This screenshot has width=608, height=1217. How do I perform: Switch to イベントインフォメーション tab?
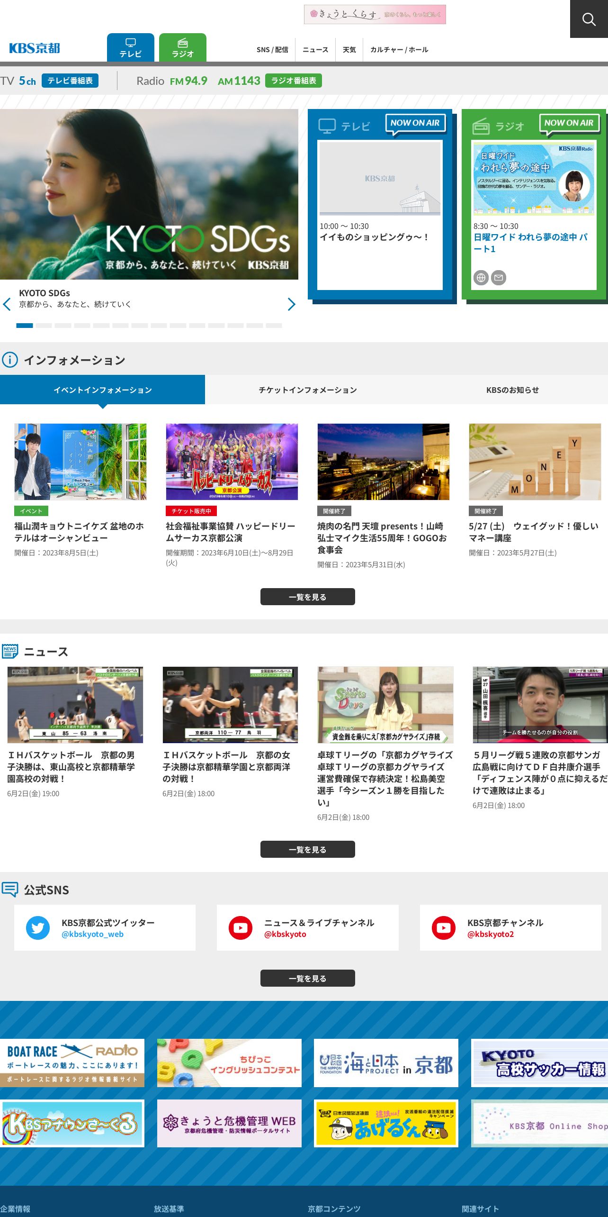[102, 390]
